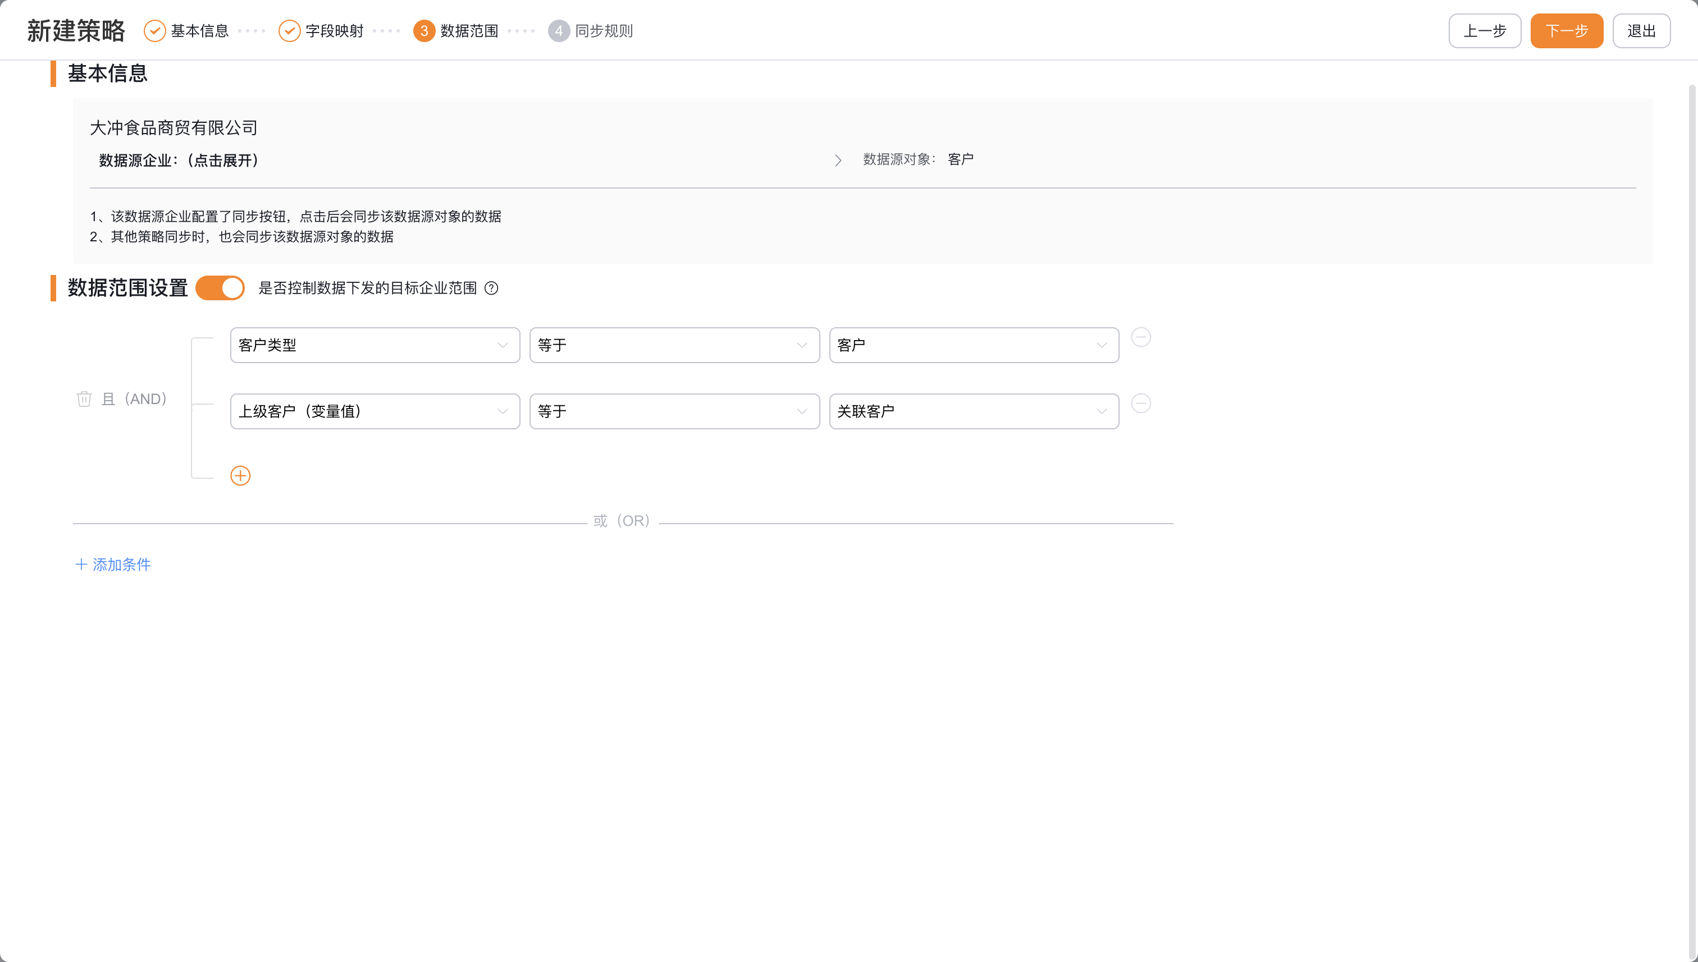Screen dimensions: 1698x962
Task: Open the 客户 value dropdown
Action: click(974, 345)
